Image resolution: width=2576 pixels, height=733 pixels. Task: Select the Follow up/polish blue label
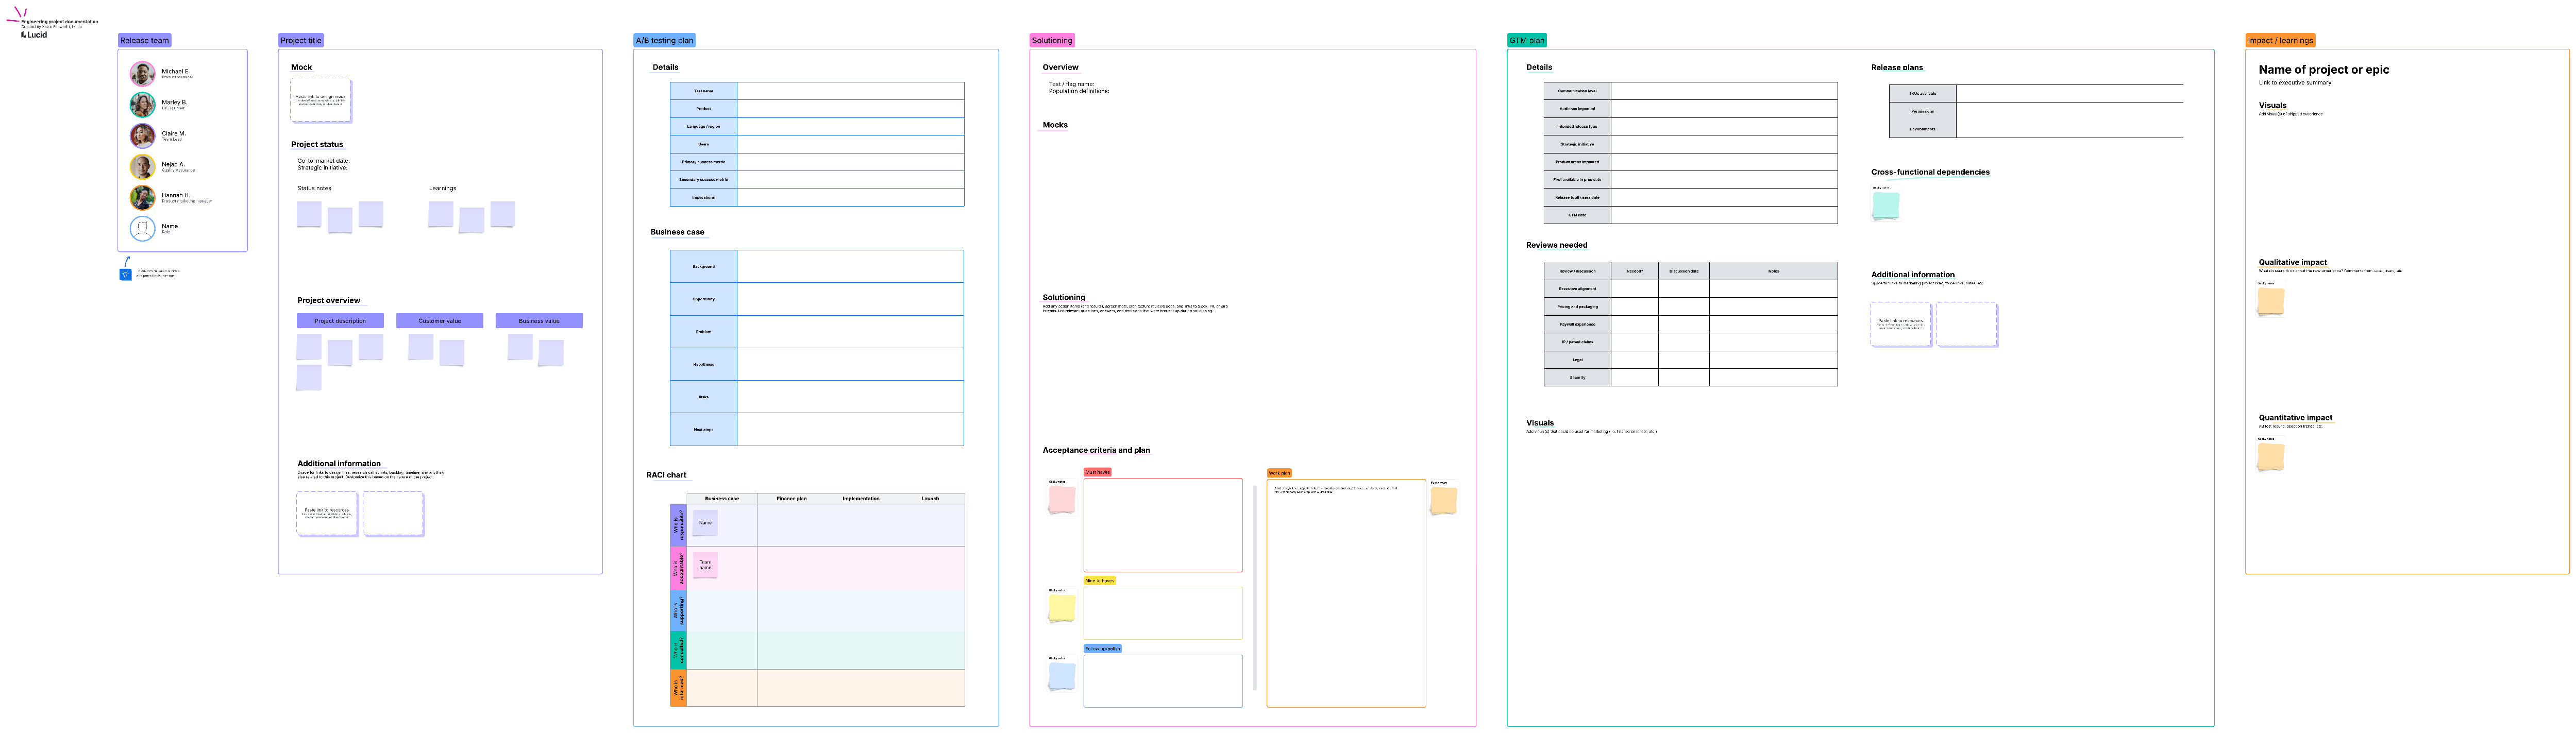[1102, 648]
